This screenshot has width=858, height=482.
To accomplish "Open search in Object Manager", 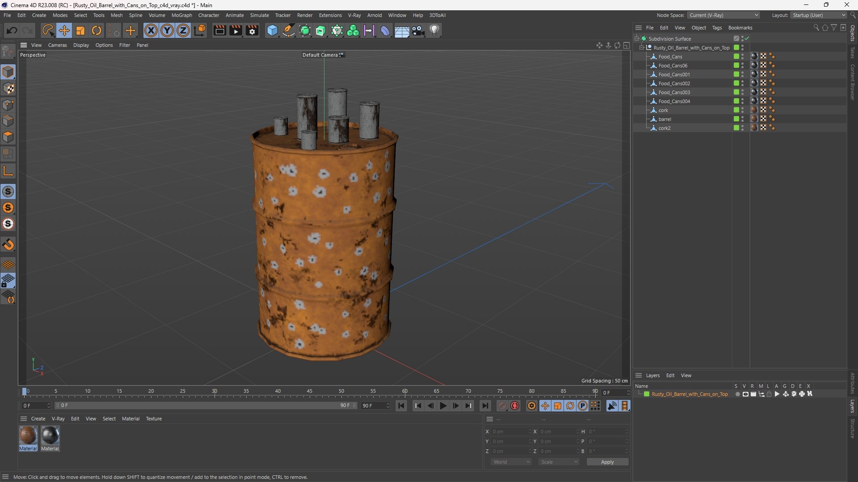I will [x=816, y=28].
